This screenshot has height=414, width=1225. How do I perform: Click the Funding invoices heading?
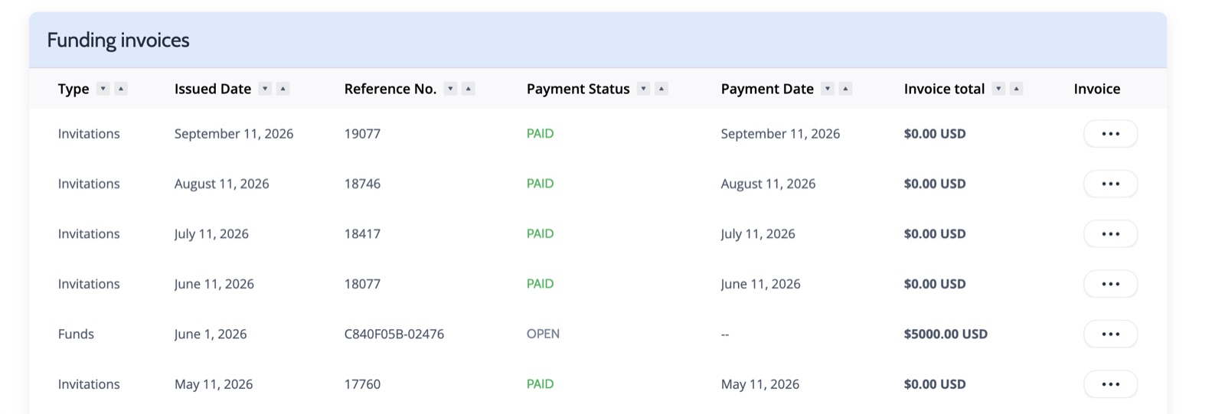(x=118, y=40)
